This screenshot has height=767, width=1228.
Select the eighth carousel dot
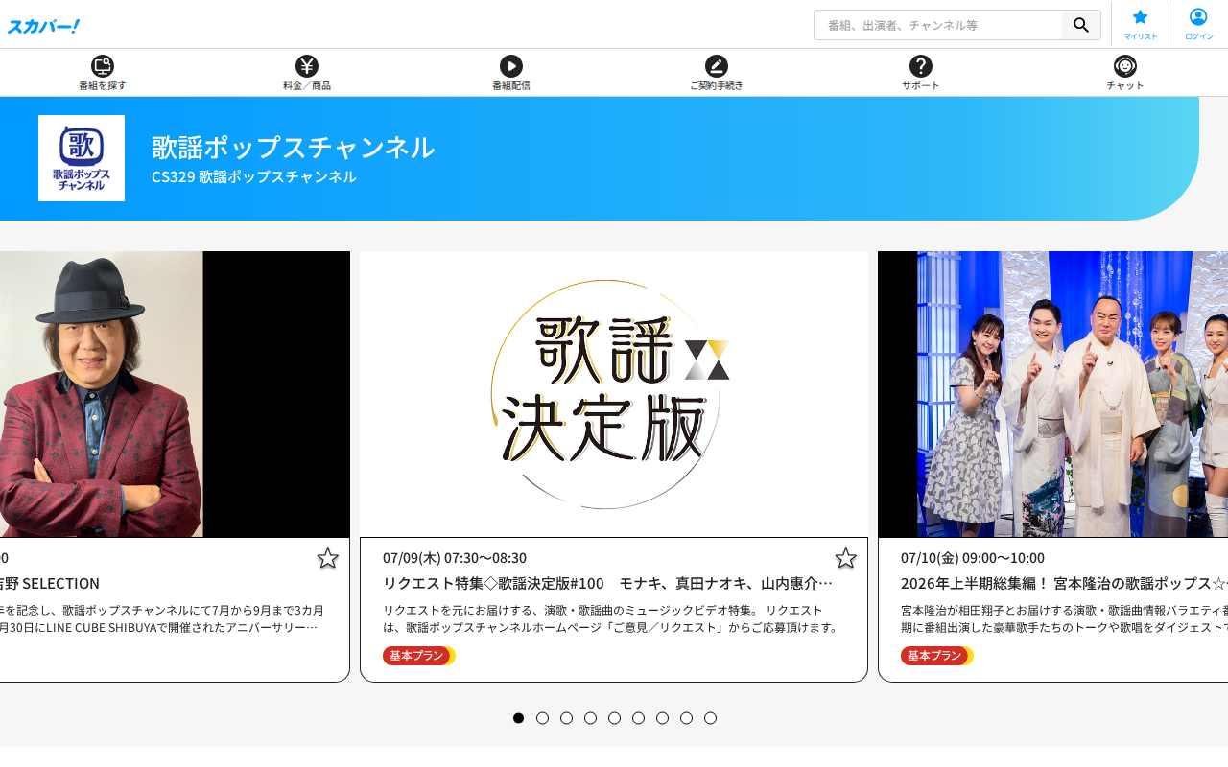click(x=687, y=718)
